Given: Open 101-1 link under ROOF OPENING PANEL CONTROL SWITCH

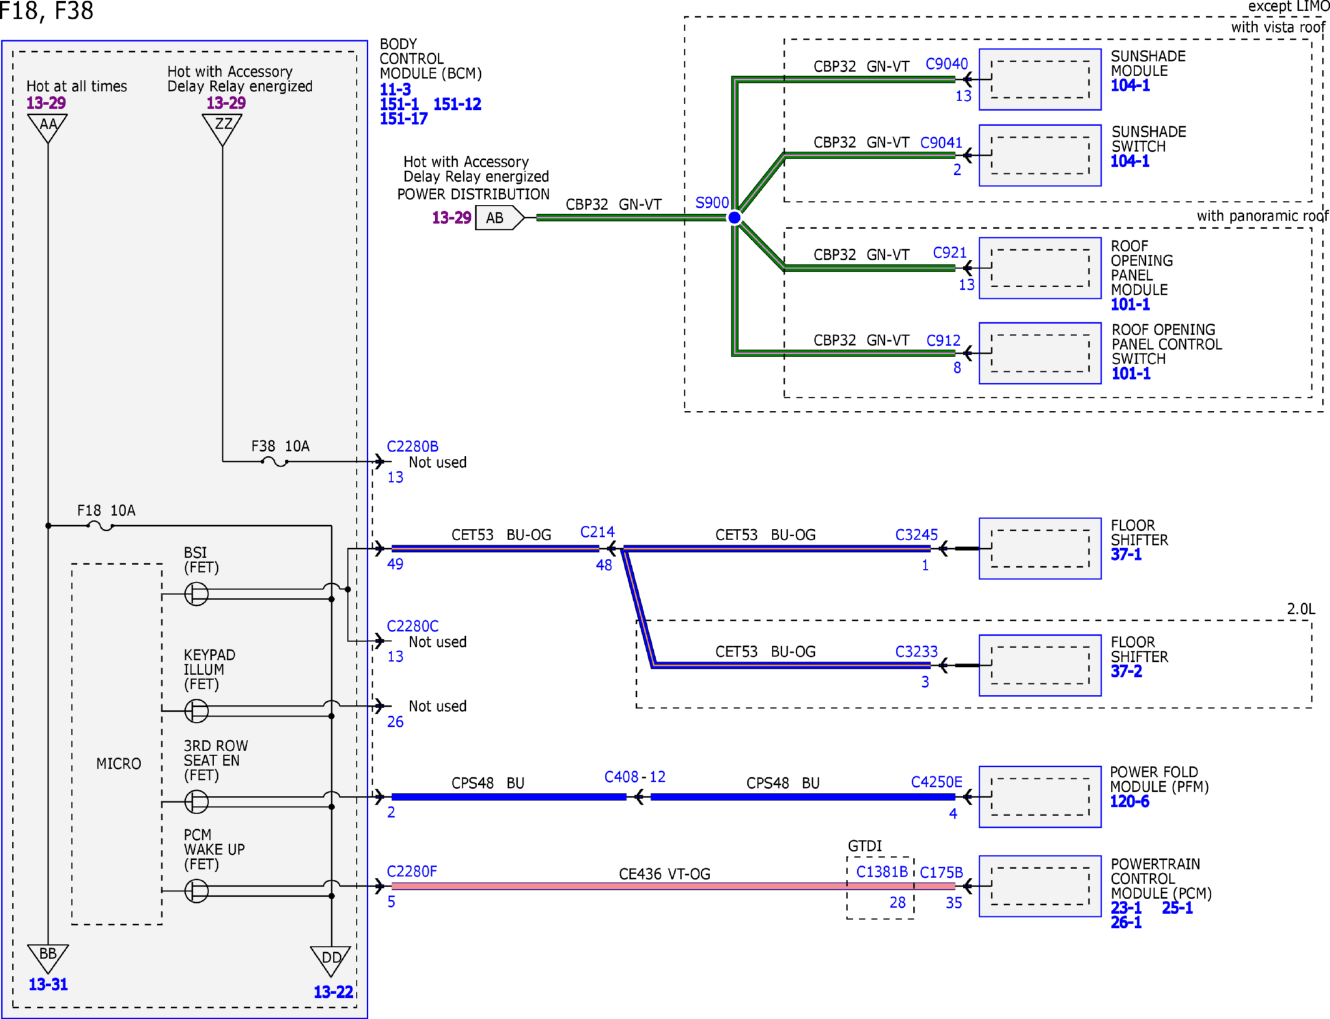Looking at the screenshot, I should tap(1131, 374).
